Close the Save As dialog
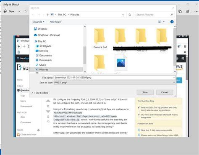Screen dimensions: 199x155 click(173, 8)
